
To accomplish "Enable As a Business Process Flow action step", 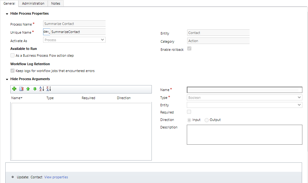I will [x=12, y=55].
